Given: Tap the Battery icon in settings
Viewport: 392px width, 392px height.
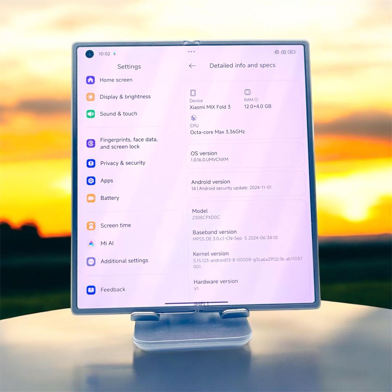Looking at the screenshot, I should [x=91, y=198].
